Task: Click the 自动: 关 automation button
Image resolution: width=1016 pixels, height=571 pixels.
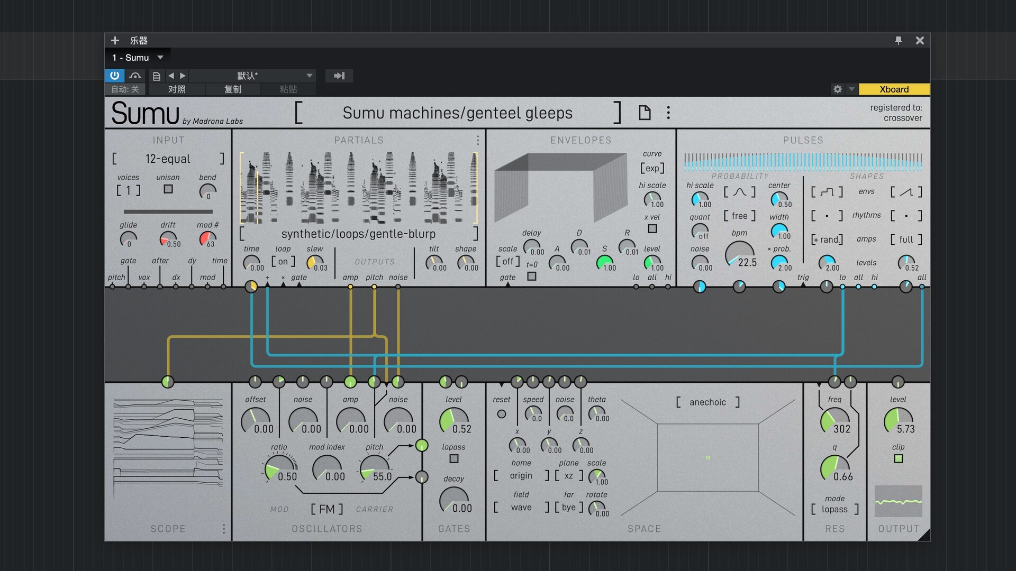Action: 125,89
